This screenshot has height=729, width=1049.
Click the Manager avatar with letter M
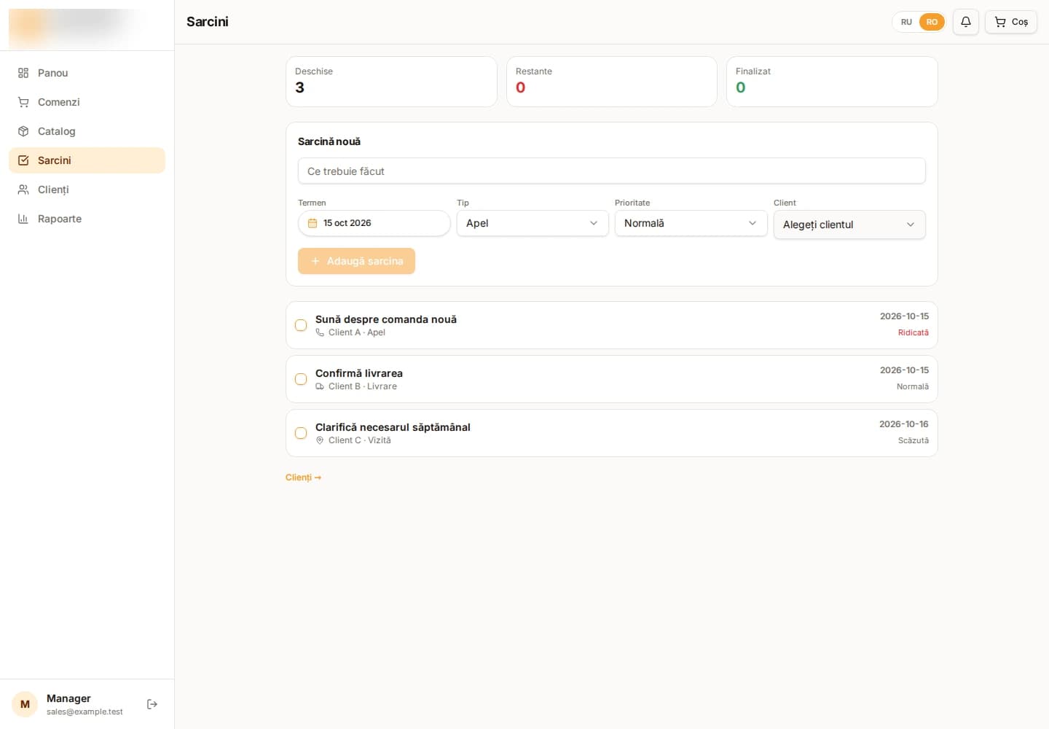(25, 704)
